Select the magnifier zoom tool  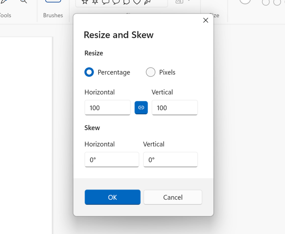(23, 2)
